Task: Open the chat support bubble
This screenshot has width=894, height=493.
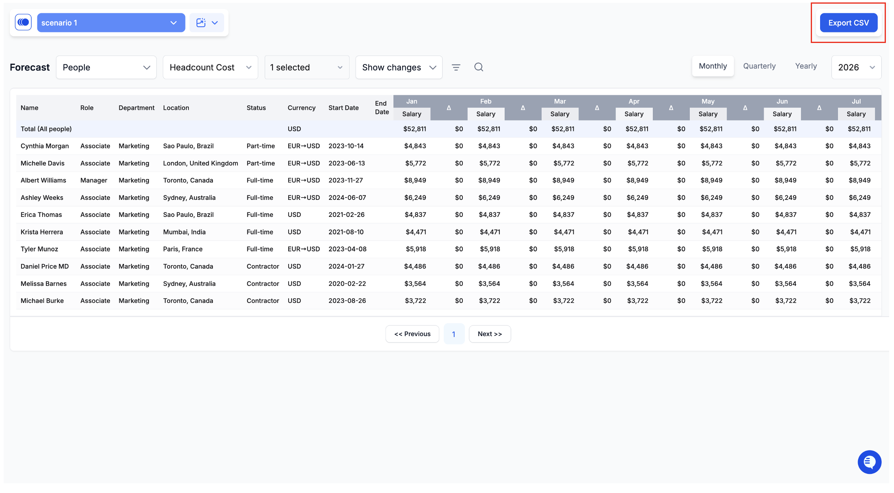Action: pos(869,461)
